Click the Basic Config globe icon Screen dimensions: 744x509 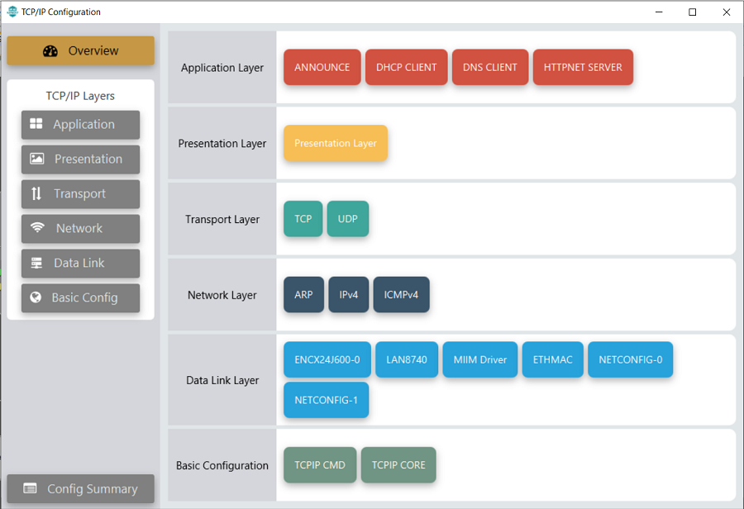(x=36, y=297)
